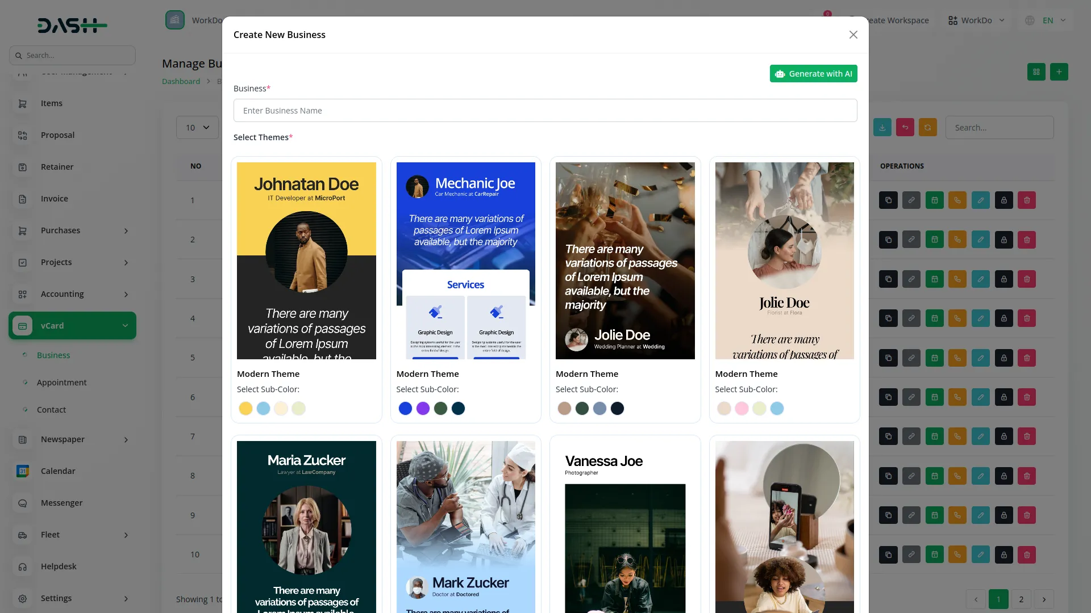Click the red delete icon in row one
The width and height of the screenshot is (1091, 613).
1027,200
